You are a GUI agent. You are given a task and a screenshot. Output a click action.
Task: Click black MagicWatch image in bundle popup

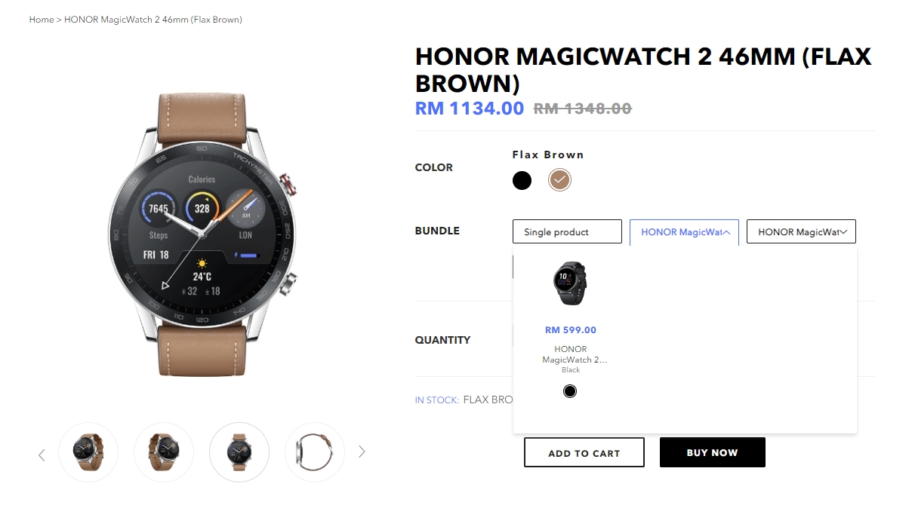(571, 283)
